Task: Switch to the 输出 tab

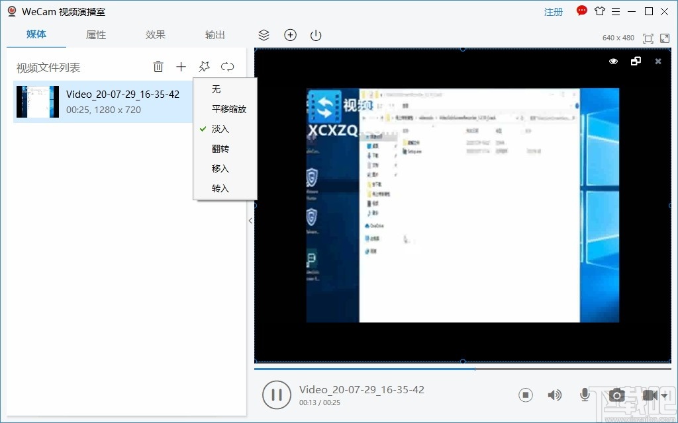Action: tap(215, 34)
